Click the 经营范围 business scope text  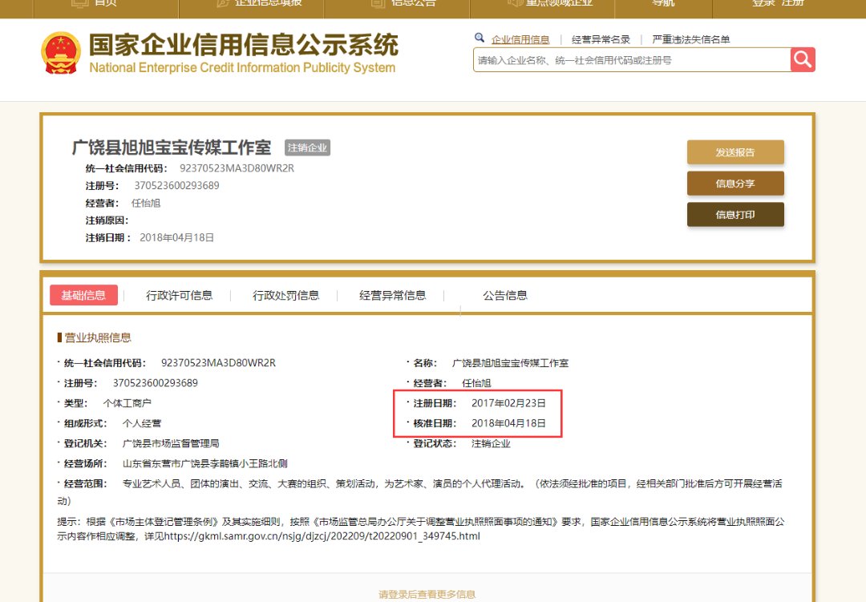[x=419, y=491]
